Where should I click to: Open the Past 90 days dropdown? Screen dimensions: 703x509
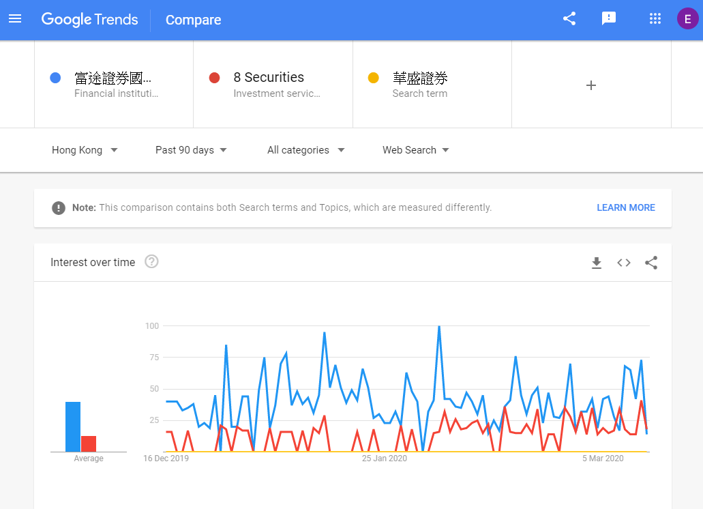click(191, 150)
